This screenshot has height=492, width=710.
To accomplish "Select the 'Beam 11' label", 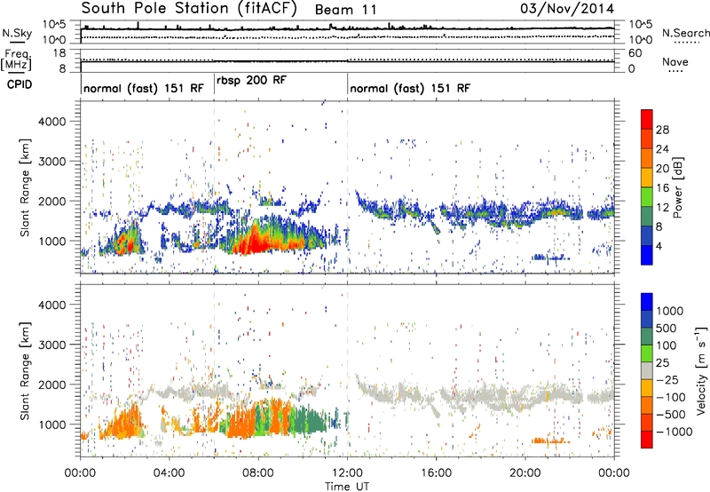I will [345, 10].
